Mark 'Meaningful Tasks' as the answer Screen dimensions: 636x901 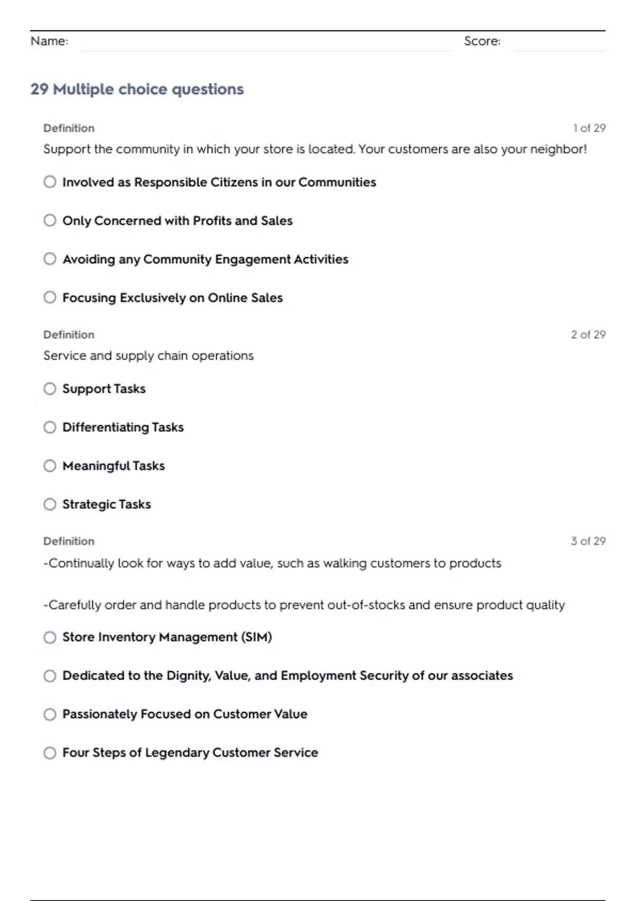50,466
